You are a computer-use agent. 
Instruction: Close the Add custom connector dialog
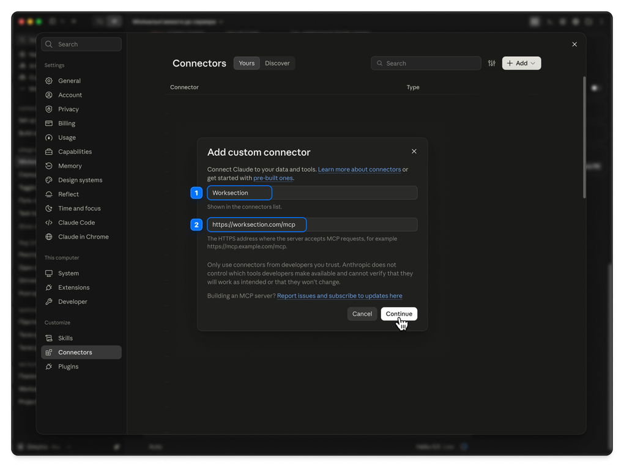point(414,151)
